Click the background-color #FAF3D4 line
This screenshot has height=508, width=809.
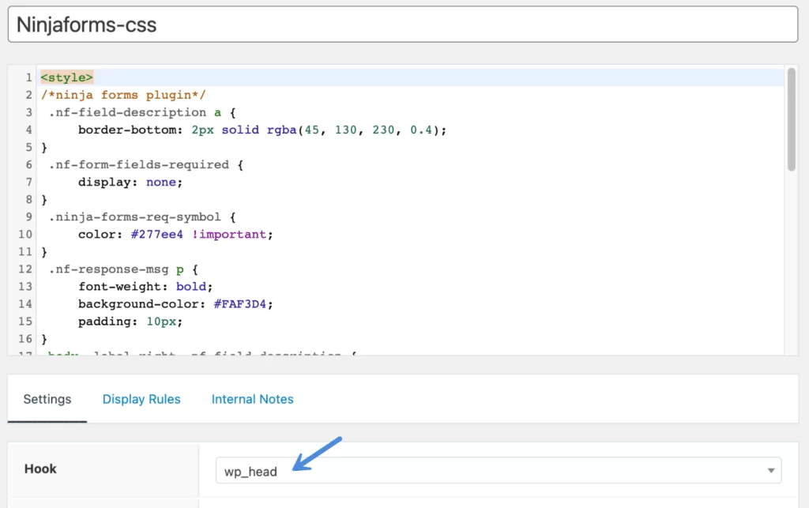175,303
